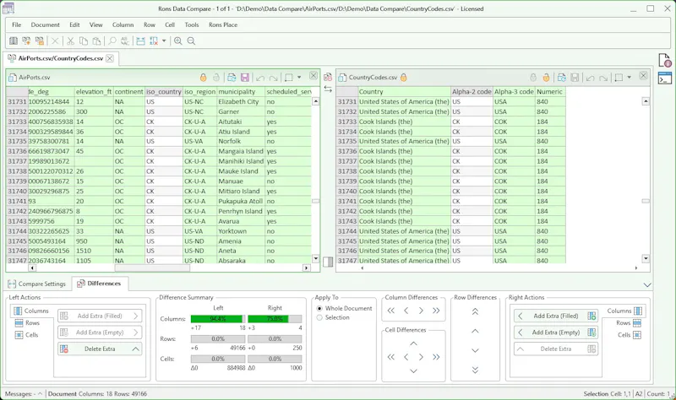Click left Delete Extra button

[x=100, y=349]
